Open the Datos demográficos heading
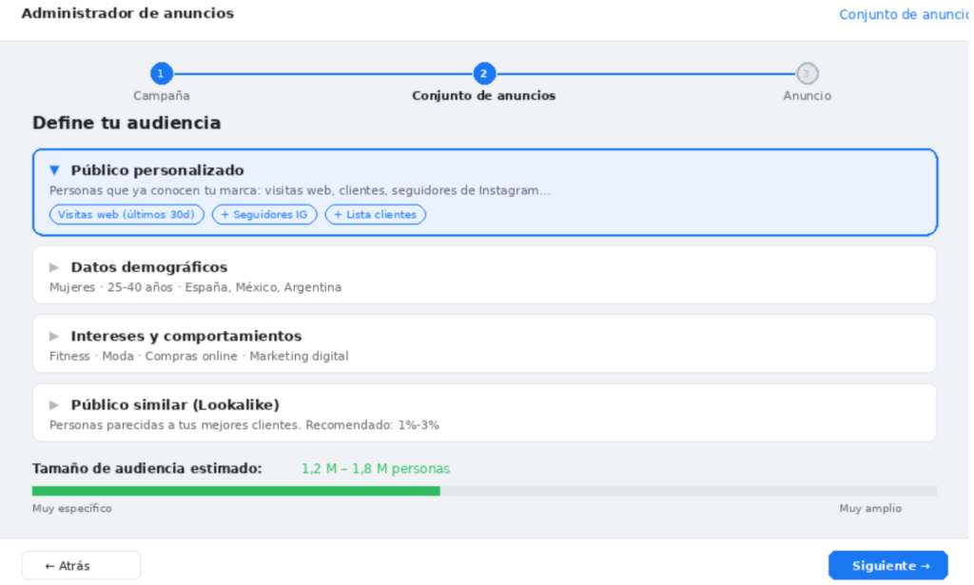 [x=149, y=267]
